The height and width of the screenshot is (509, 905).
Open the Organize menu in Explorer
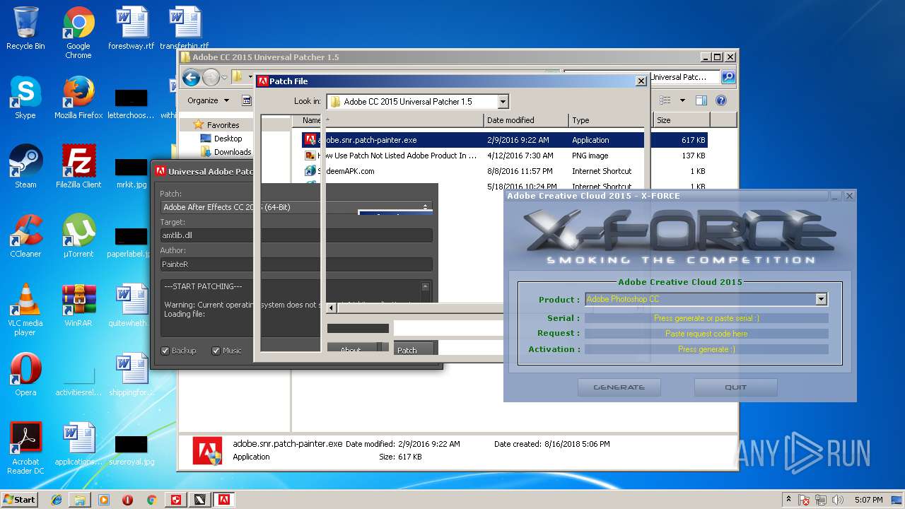[208, 100]
